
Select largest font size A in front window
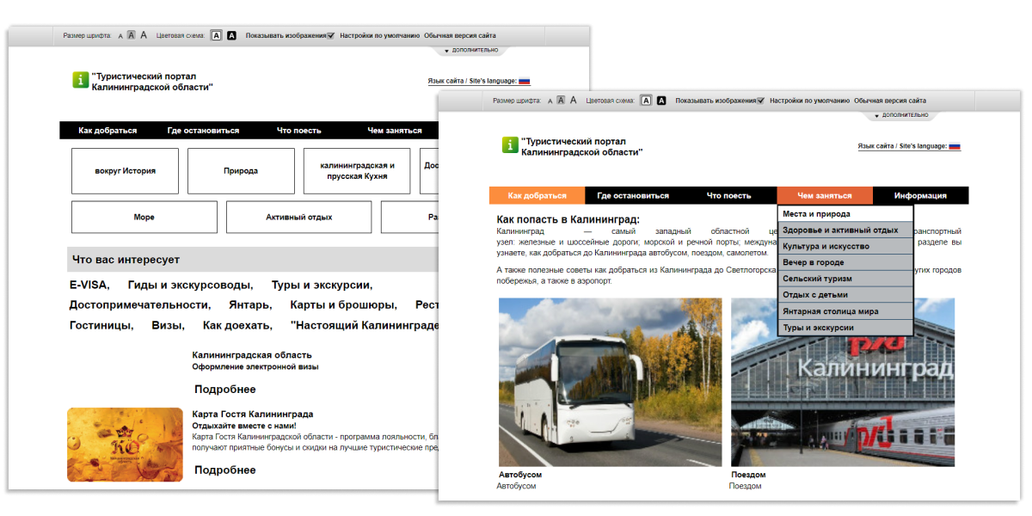click(x=574, y=101)
